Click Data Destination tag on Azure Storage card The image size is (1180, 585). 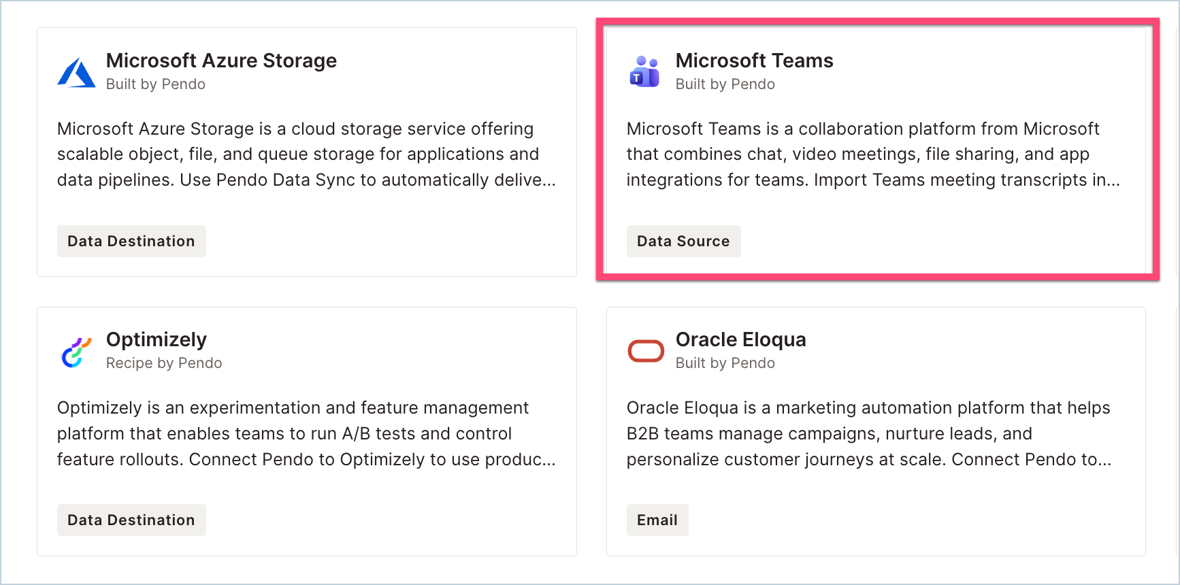click(x=131, y=241)
